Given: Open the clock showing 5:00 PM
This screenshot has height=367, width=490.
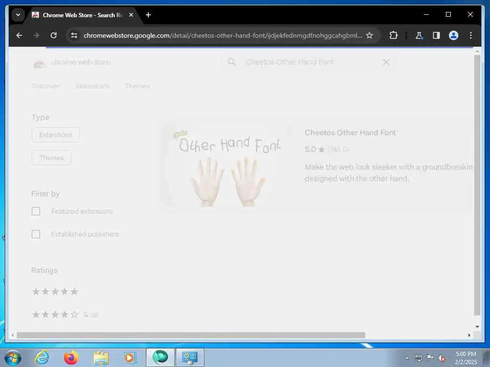Looking at the screenshot, I should (466, 358).
